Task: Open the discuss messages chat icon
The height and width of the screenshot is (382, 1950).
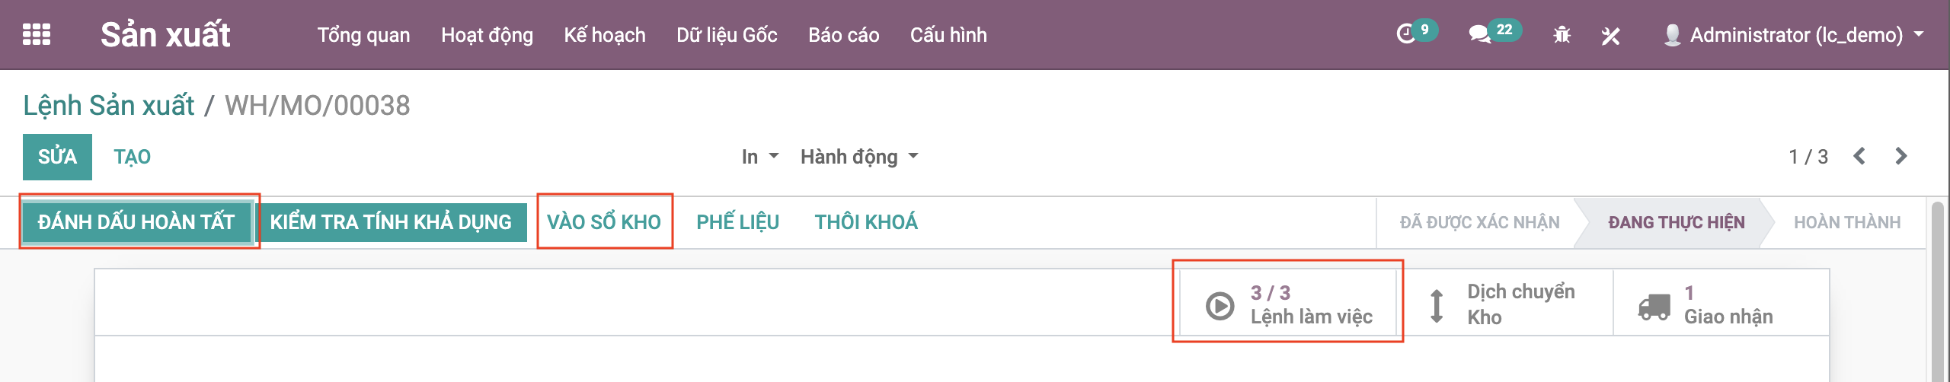Action: (1479, 34)
